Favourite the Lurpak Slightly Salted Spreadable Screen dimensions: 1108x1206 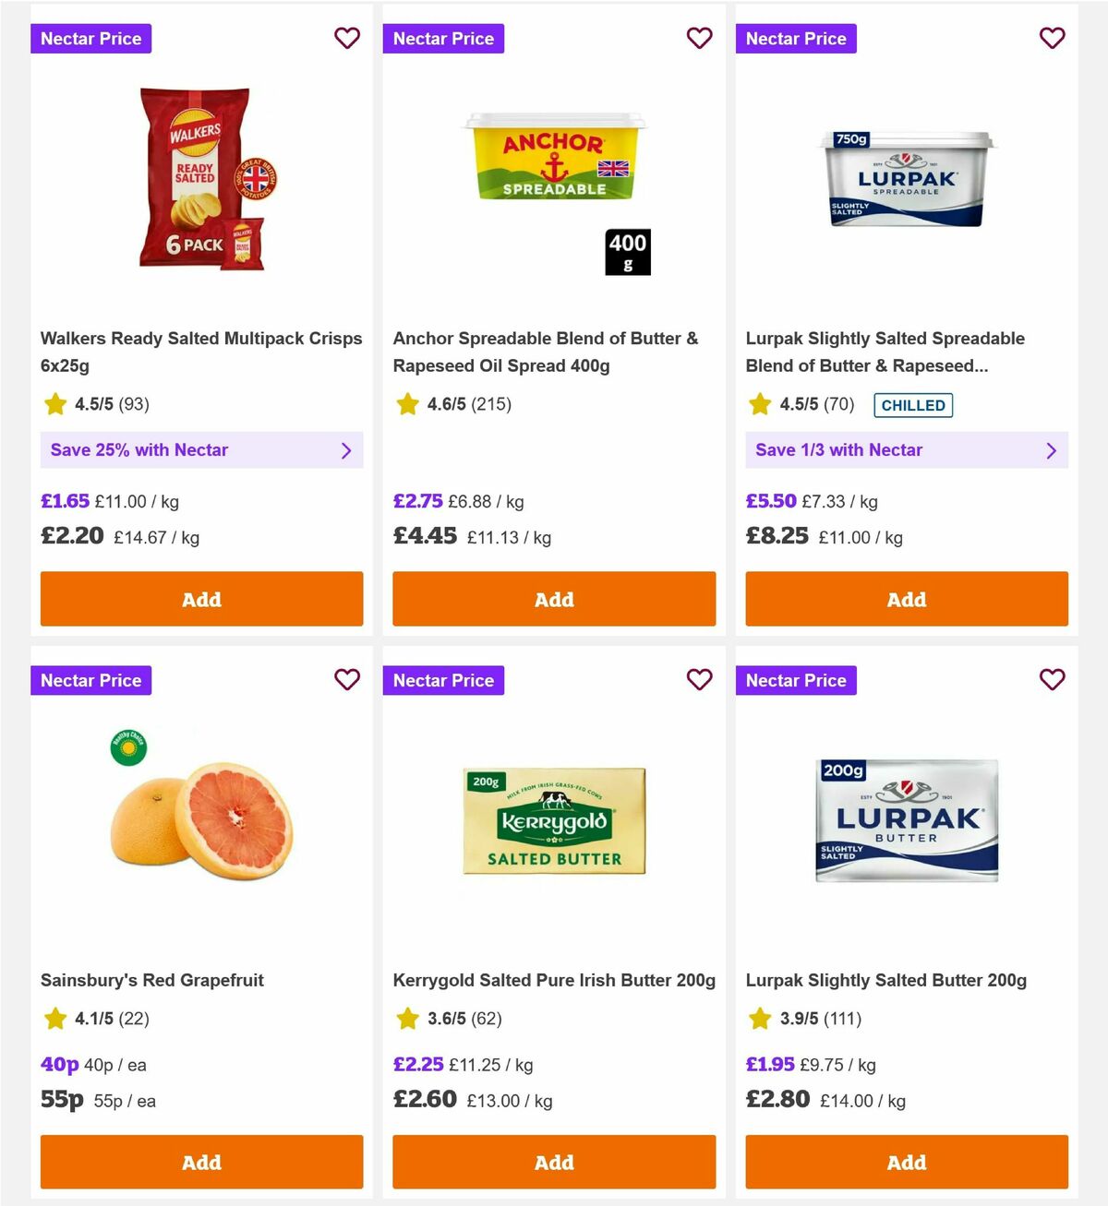[x=1052, y=38]
